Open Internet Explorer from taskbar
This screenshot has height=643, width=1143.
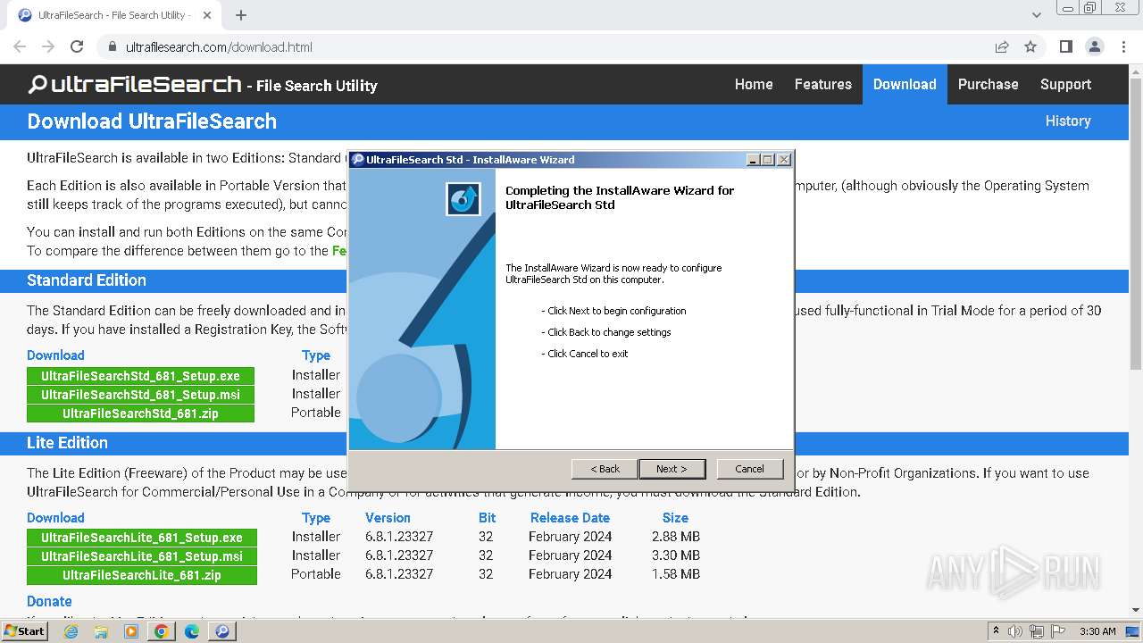(x=71, y=631)
